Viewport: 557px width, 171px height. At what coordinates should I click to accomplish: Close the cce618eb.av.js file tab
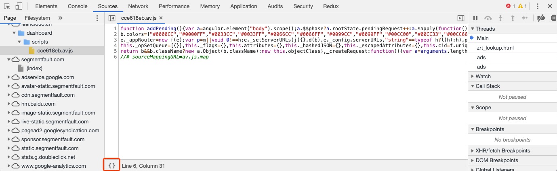tap(161, 18)
